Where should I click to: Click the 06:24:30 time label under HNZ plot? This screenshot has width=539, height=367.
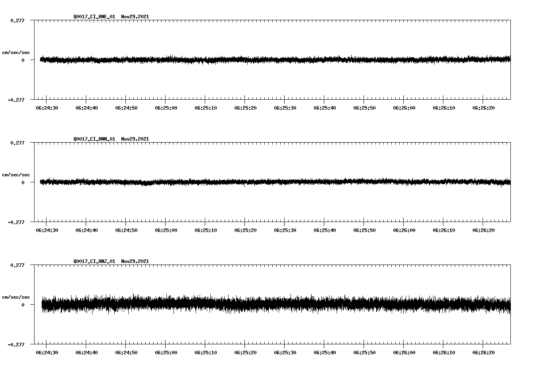47,352
